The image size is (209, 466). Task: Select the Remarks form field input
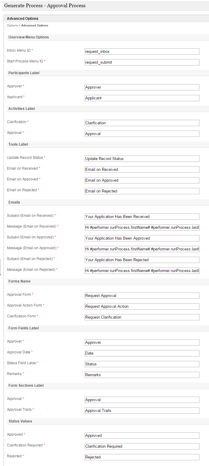(x=142, y=375)
